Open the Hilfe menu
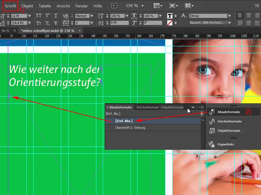261x195 pixels. (98, 6)
